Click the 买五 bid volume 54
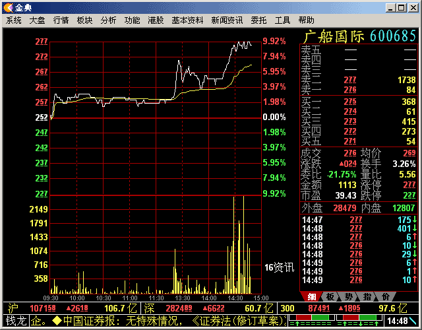Viewport: 422px width, 330px height. 411,141
